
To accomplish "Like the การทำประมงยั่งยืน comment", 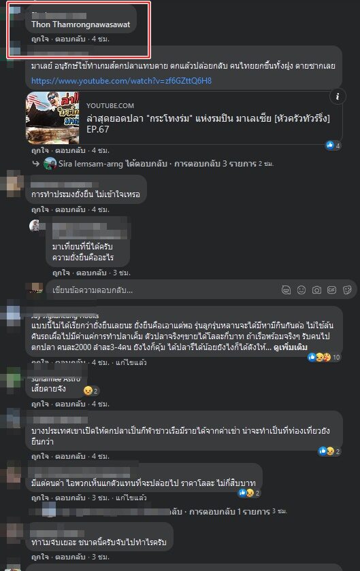I will pyautogui.click(x=39, y=209).
